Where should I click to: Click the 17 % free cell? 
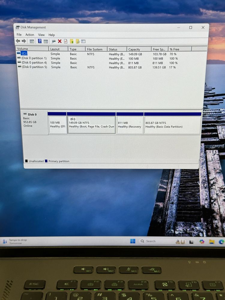pyautogui.click(x=172, y=67)
